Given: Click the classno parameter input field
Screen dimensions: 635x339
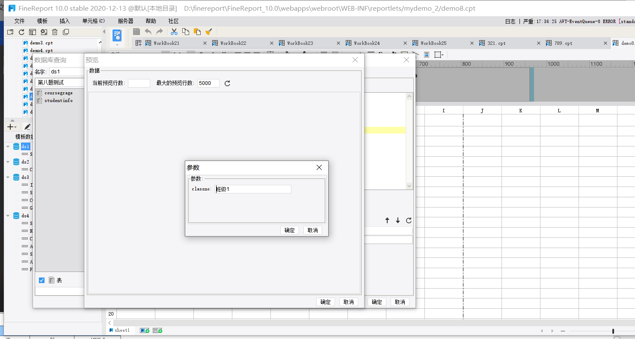Looking at the screenshot, I should [253, 189].
